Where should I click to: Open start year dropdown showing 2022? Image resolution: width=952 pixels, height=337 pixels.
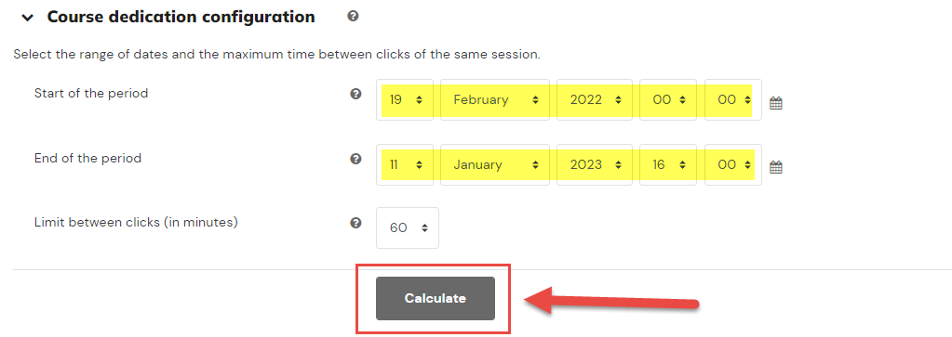(595, 100)
